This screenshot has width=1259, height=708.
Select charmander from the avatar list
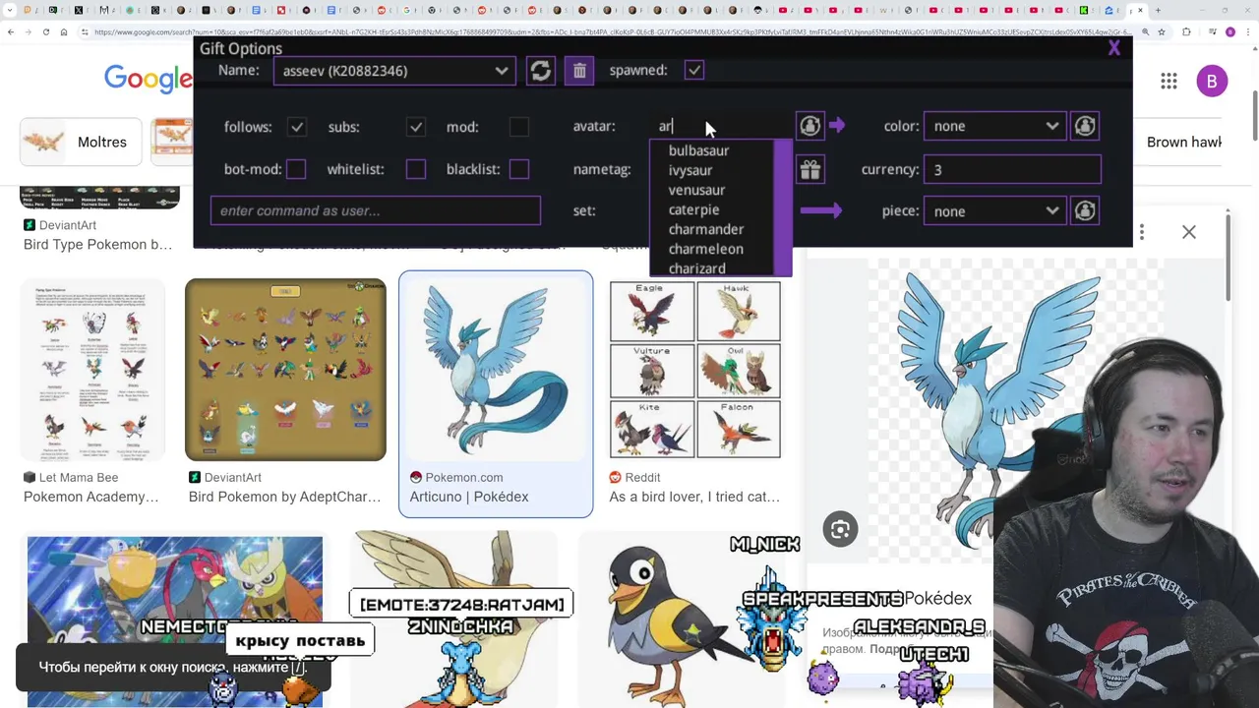pyautogui.click(x=706, y=229)
